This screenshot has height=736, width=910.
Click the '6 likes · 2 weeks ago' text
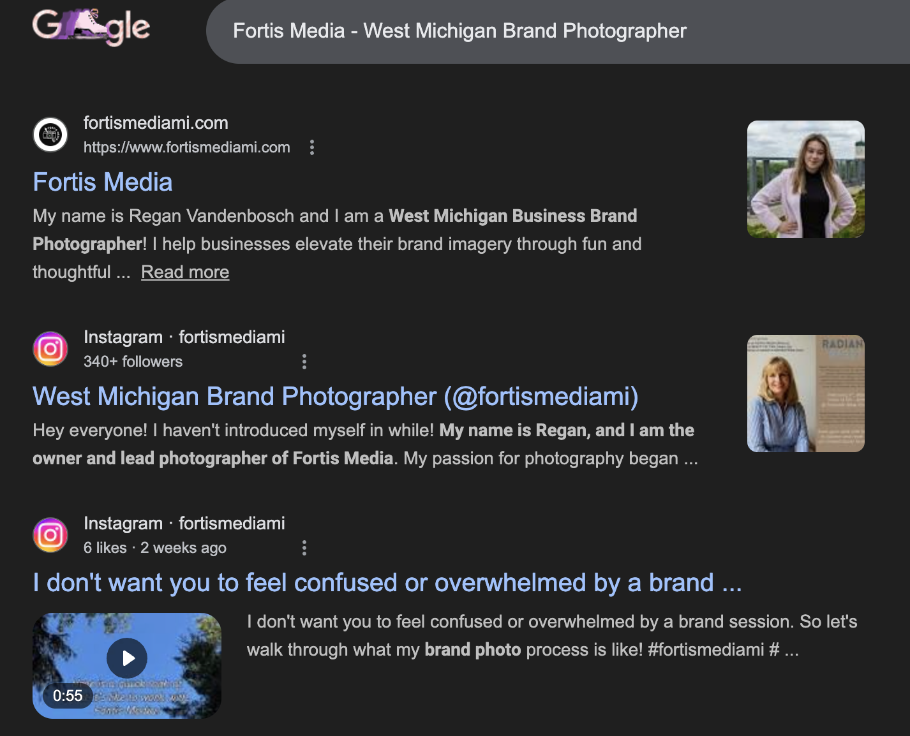pyautogui.click(x=155, y=548)
